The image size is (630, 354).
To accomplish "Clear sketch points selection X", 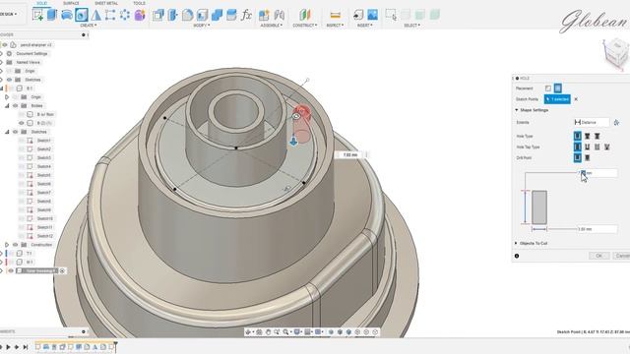I will point(576,99).
